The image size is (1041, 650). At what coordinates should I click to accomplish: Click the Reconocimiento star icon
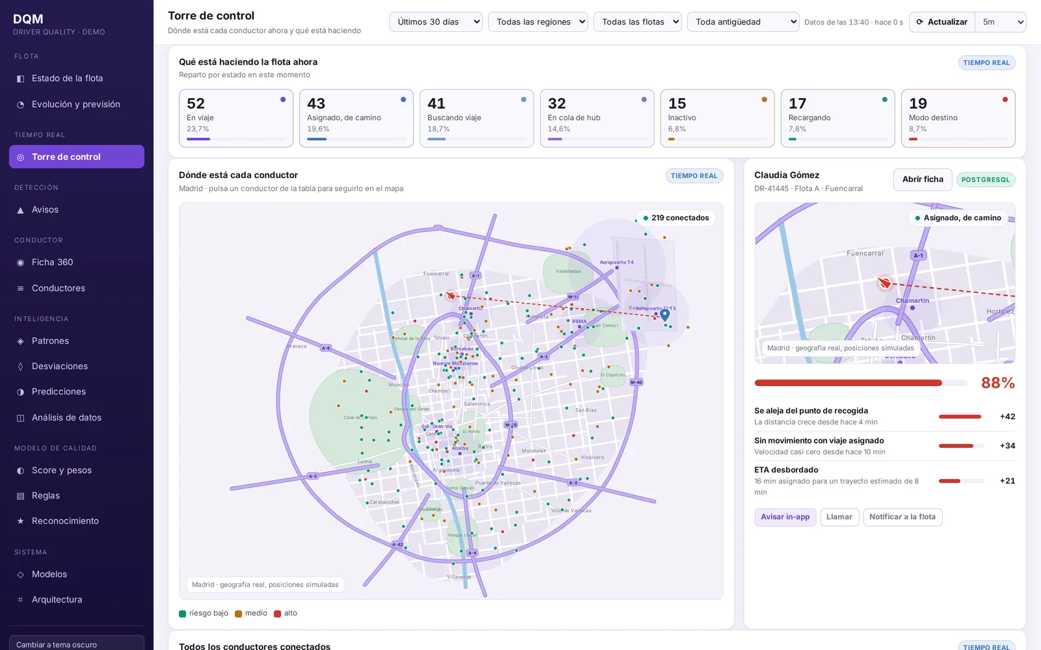20,521
